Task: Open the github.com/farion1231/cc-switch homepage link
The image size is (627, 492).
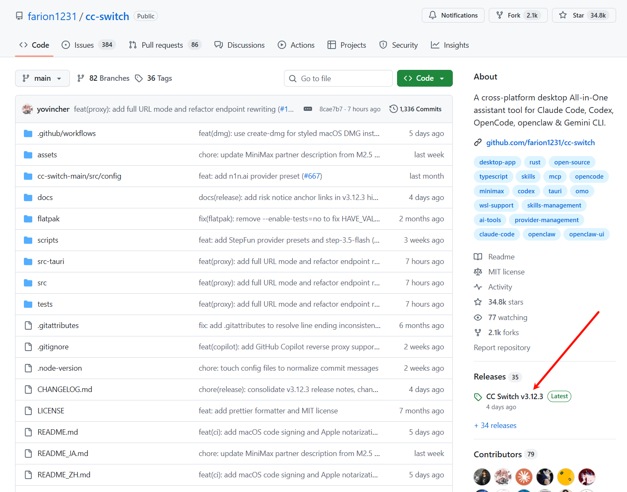Action: click(540, 143)
